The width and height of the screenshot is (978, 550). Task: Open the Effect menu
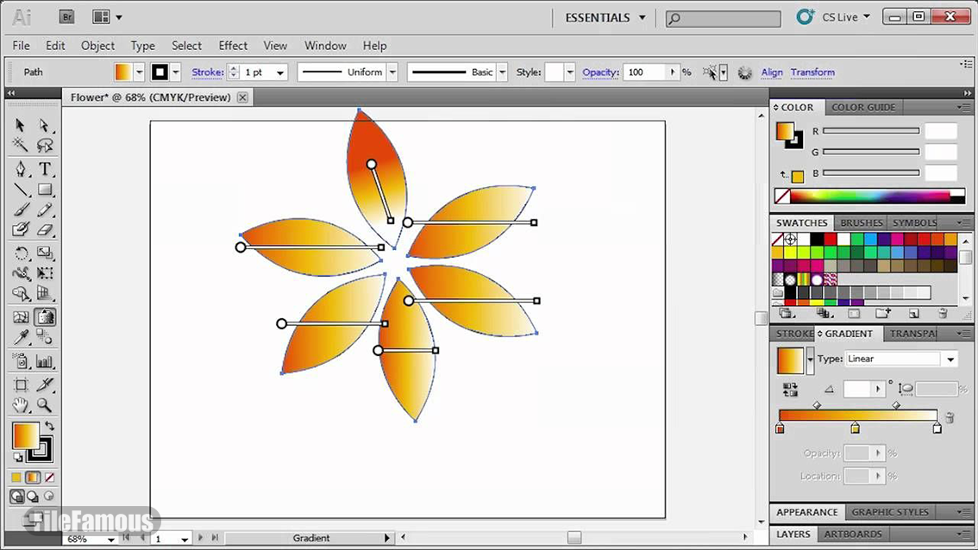point(233,46)
